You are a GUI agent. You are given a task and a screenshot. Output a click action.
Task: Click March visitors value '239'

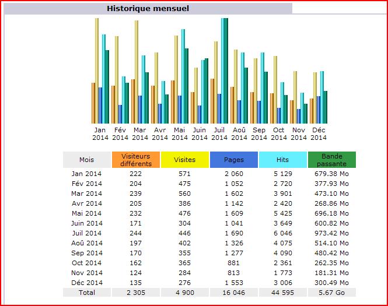click(x=136, y=194)
